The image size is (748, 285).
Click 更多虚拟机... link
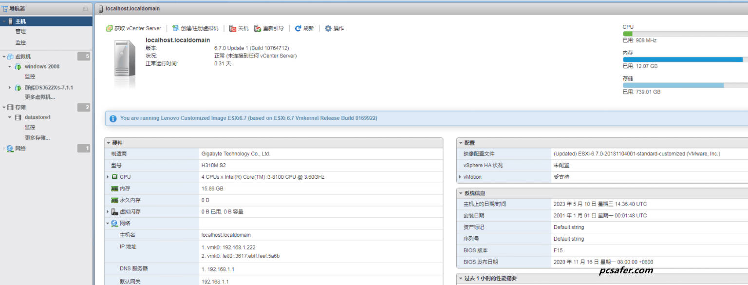point(40,97)
